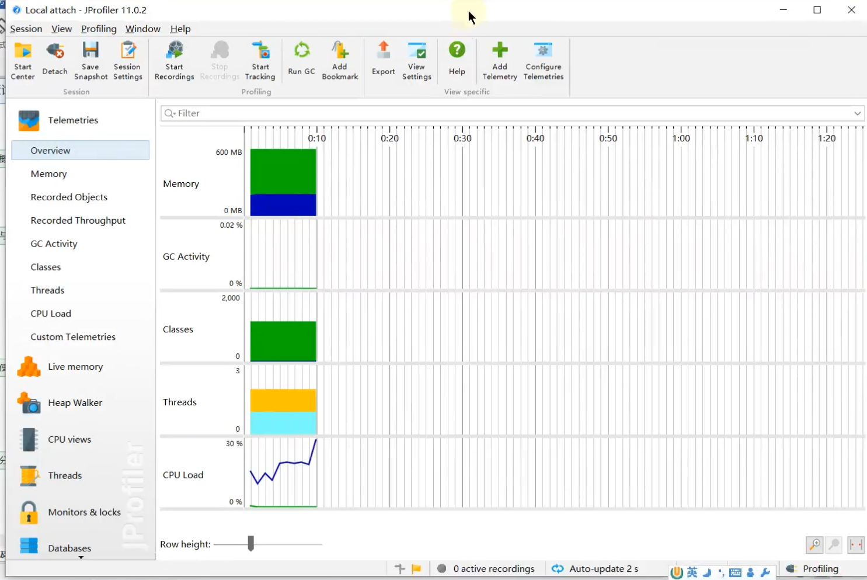
Task: Click the GC Activity telemetry row label
Action: pos(186,257)
